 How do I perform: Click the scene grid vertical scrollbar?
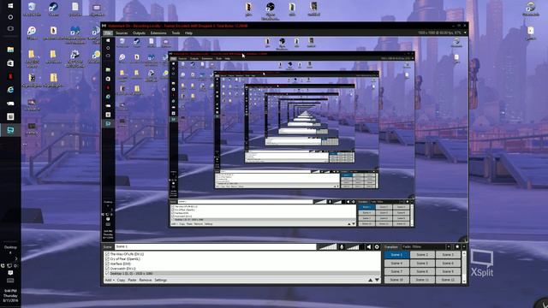click(464, 267)
